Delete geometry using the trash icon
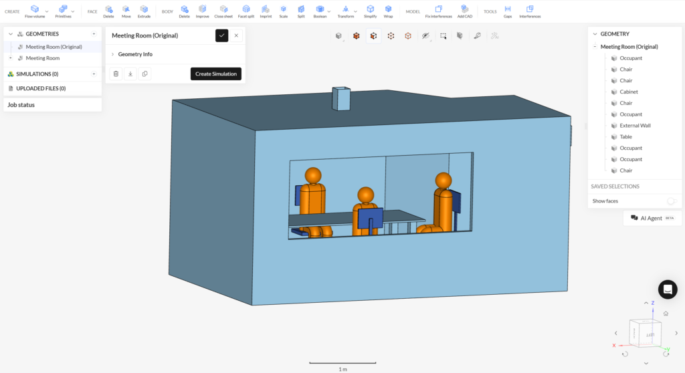Image resolution: width=685 pixels, height=373 pixels. tap(116, 74)
